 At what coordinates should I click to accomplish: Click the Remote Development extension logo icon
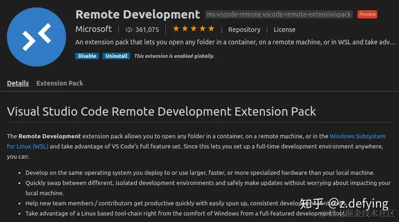(37, 37)
